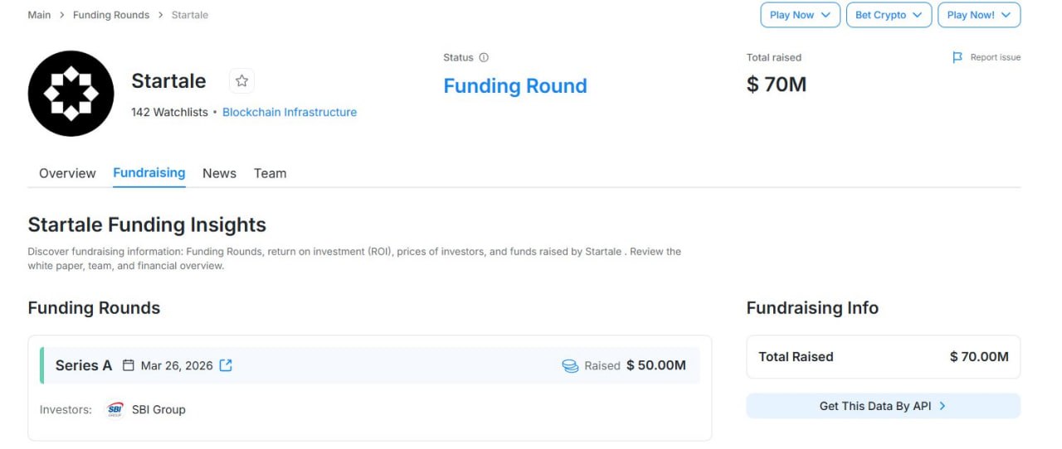Viewport: 1062px width, 449px height.
Task: Go to Funding Rounds breadcrumb
Action: click(111, 15)
